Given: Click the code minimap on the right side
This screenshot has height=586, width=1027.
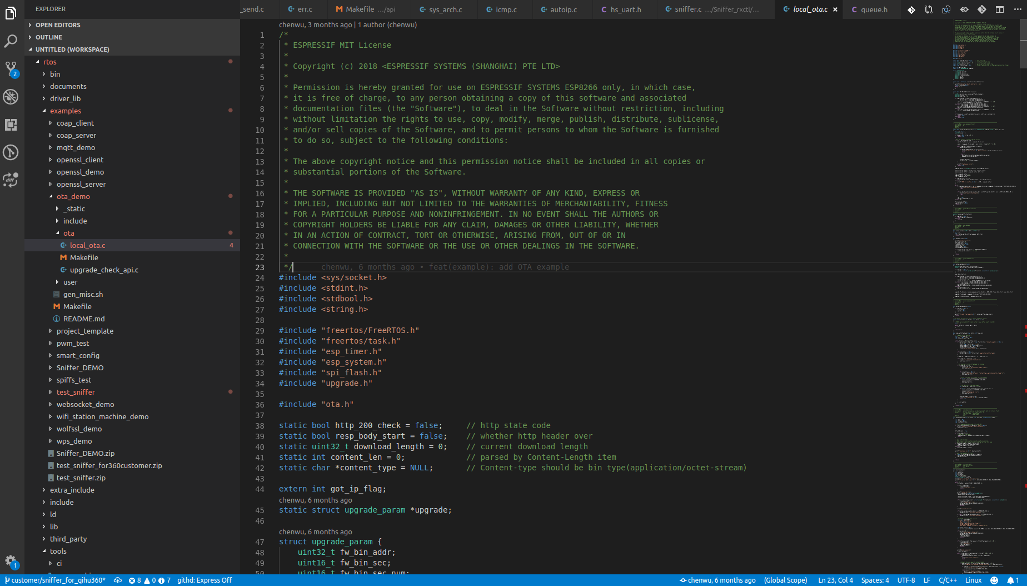Looking at the screenshot, I should 986,296.
